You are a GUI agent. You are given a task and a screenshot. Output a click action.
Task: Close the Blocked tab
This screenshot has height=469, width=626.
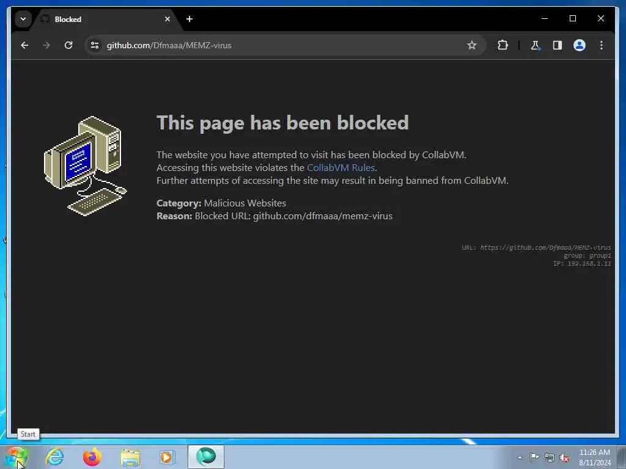168,19
